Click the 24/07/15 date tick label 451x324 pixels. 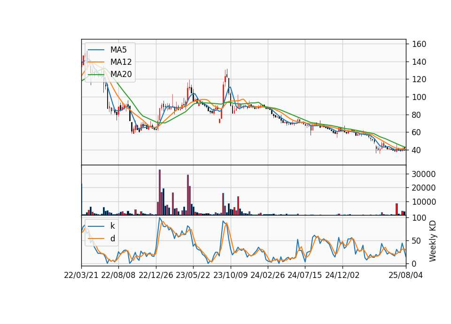(x=305, y=275)
